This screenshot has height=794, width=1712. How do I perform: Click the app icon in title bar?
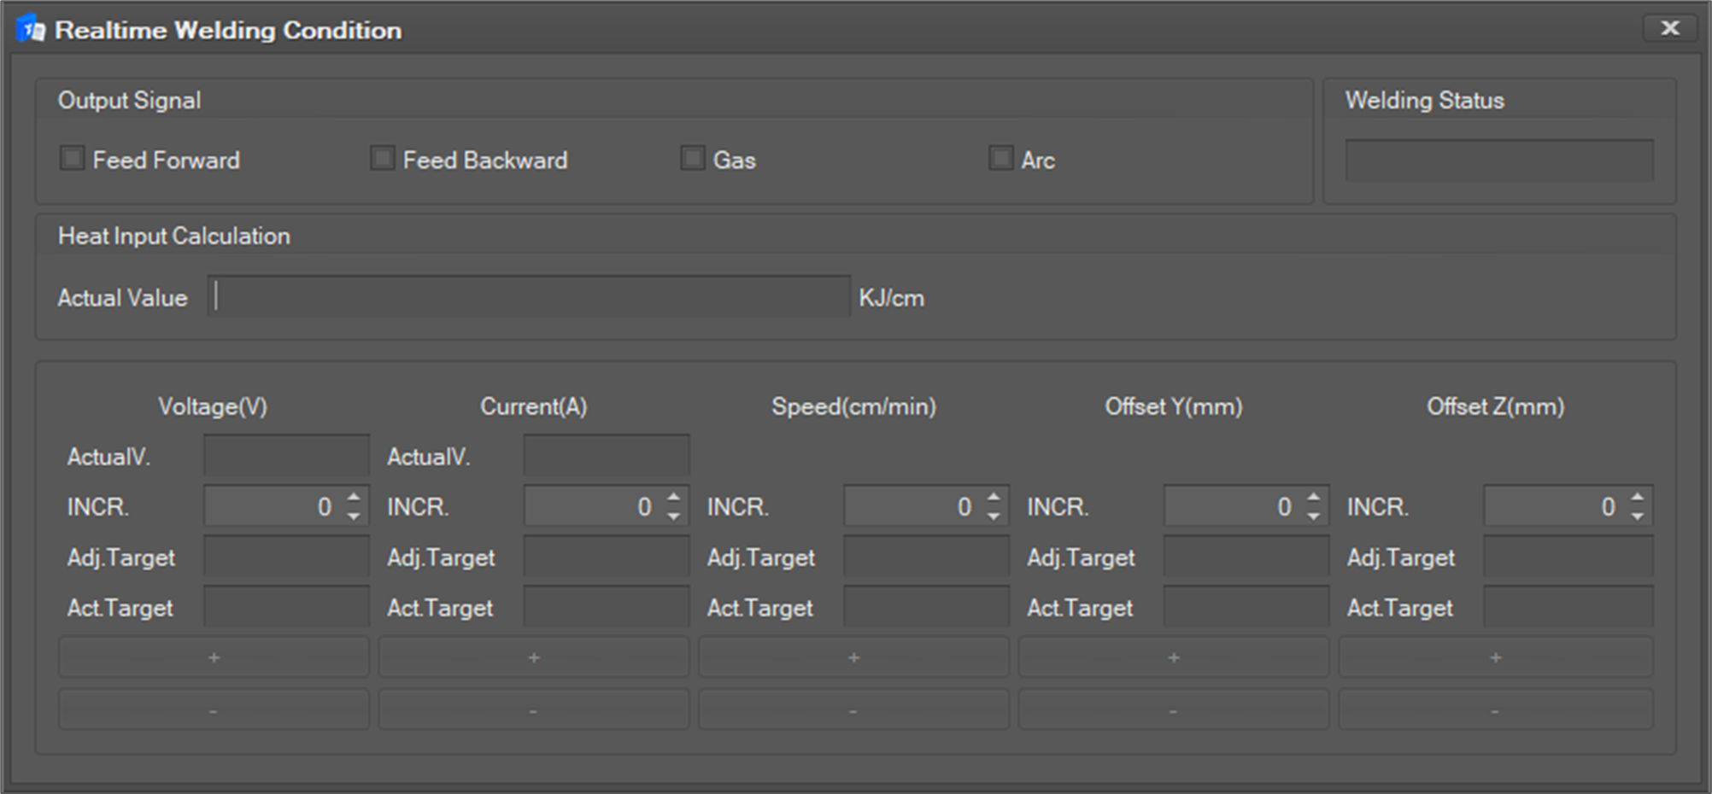click(x=31, y=30)
